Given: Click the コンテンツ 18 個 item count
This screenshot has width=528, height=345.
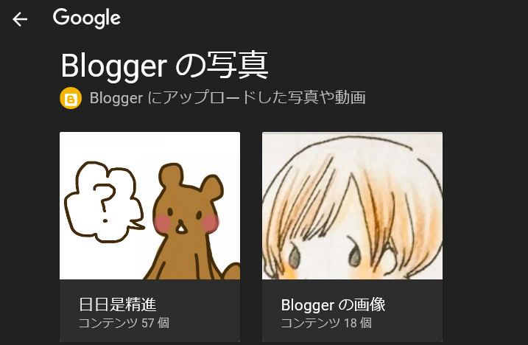Looking at the screenshot, I should (x=326, y=323).
